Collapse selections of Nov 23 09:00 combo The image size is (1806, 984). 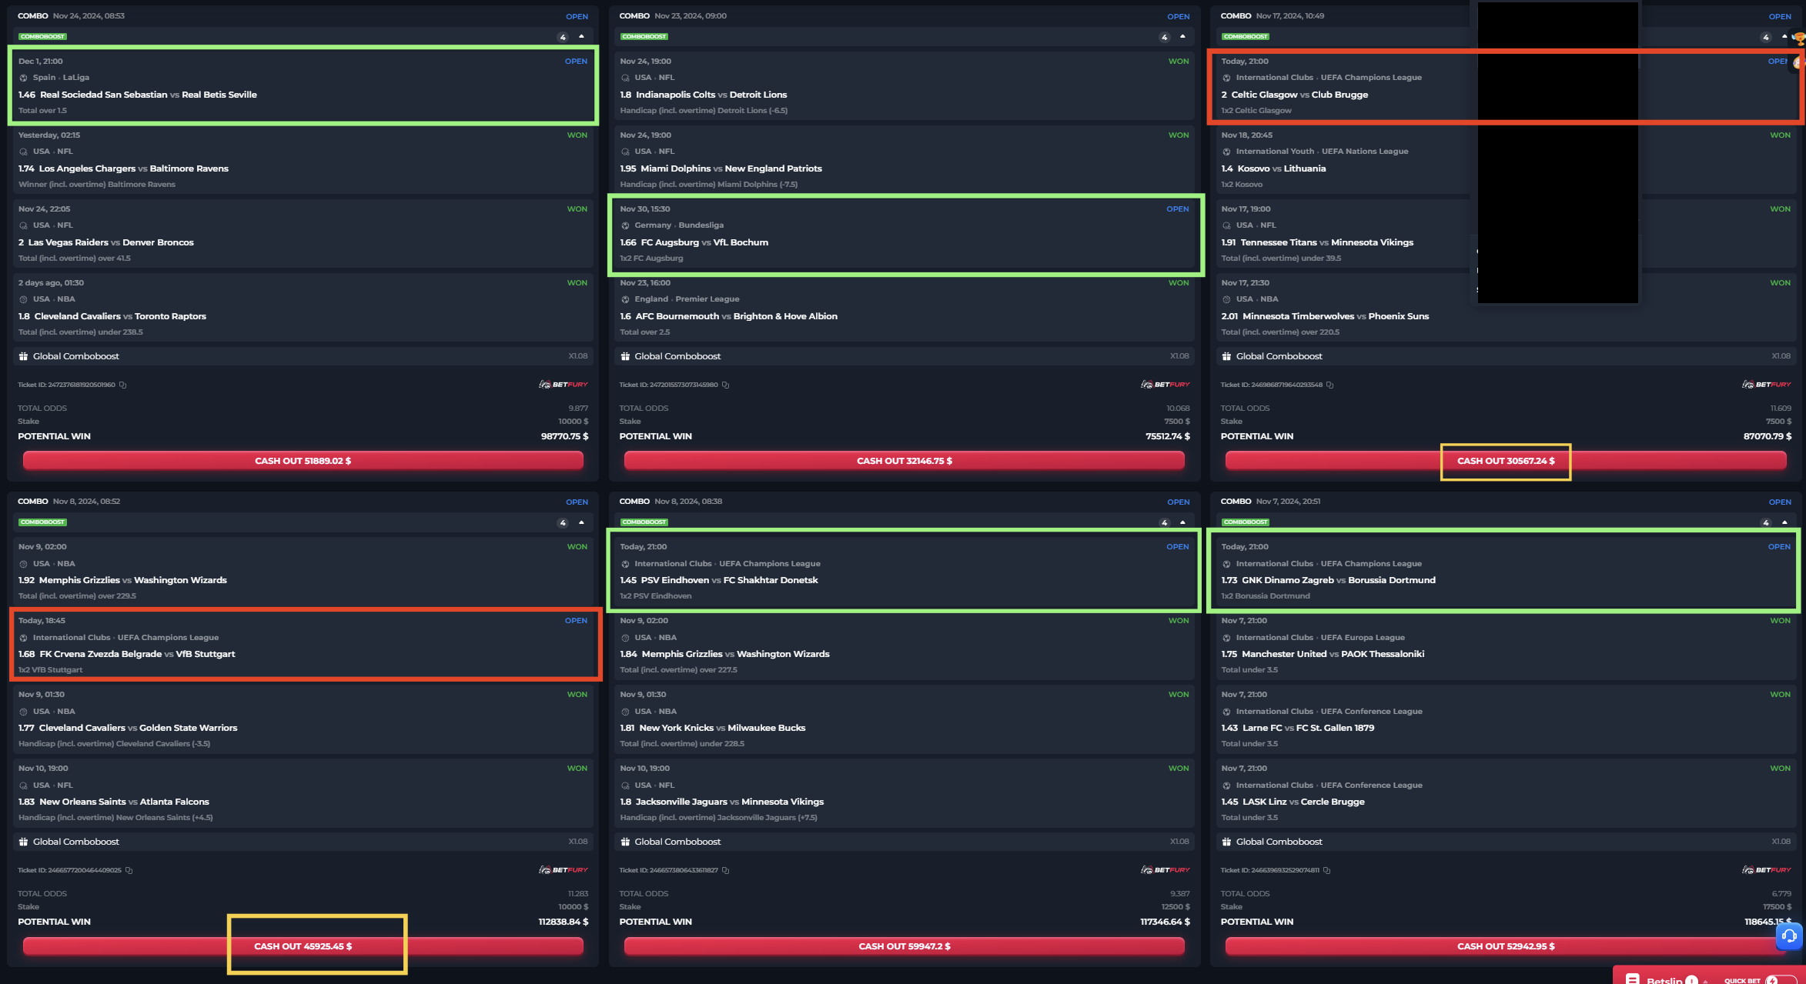pyautogui.click(x=1182, y=37)
